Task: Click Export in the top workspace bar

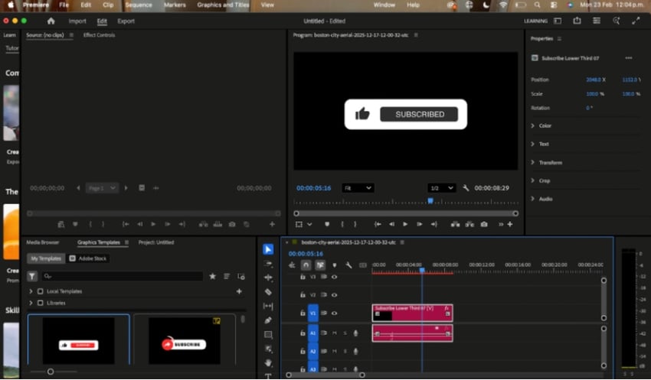Action: [x=126, y=21]
